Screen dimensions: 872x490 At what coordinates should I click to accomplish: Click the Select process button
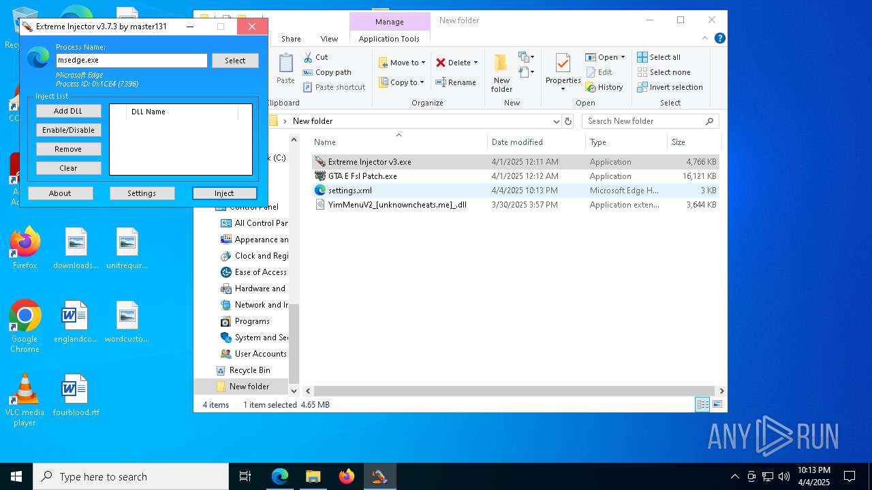(235, 61)
